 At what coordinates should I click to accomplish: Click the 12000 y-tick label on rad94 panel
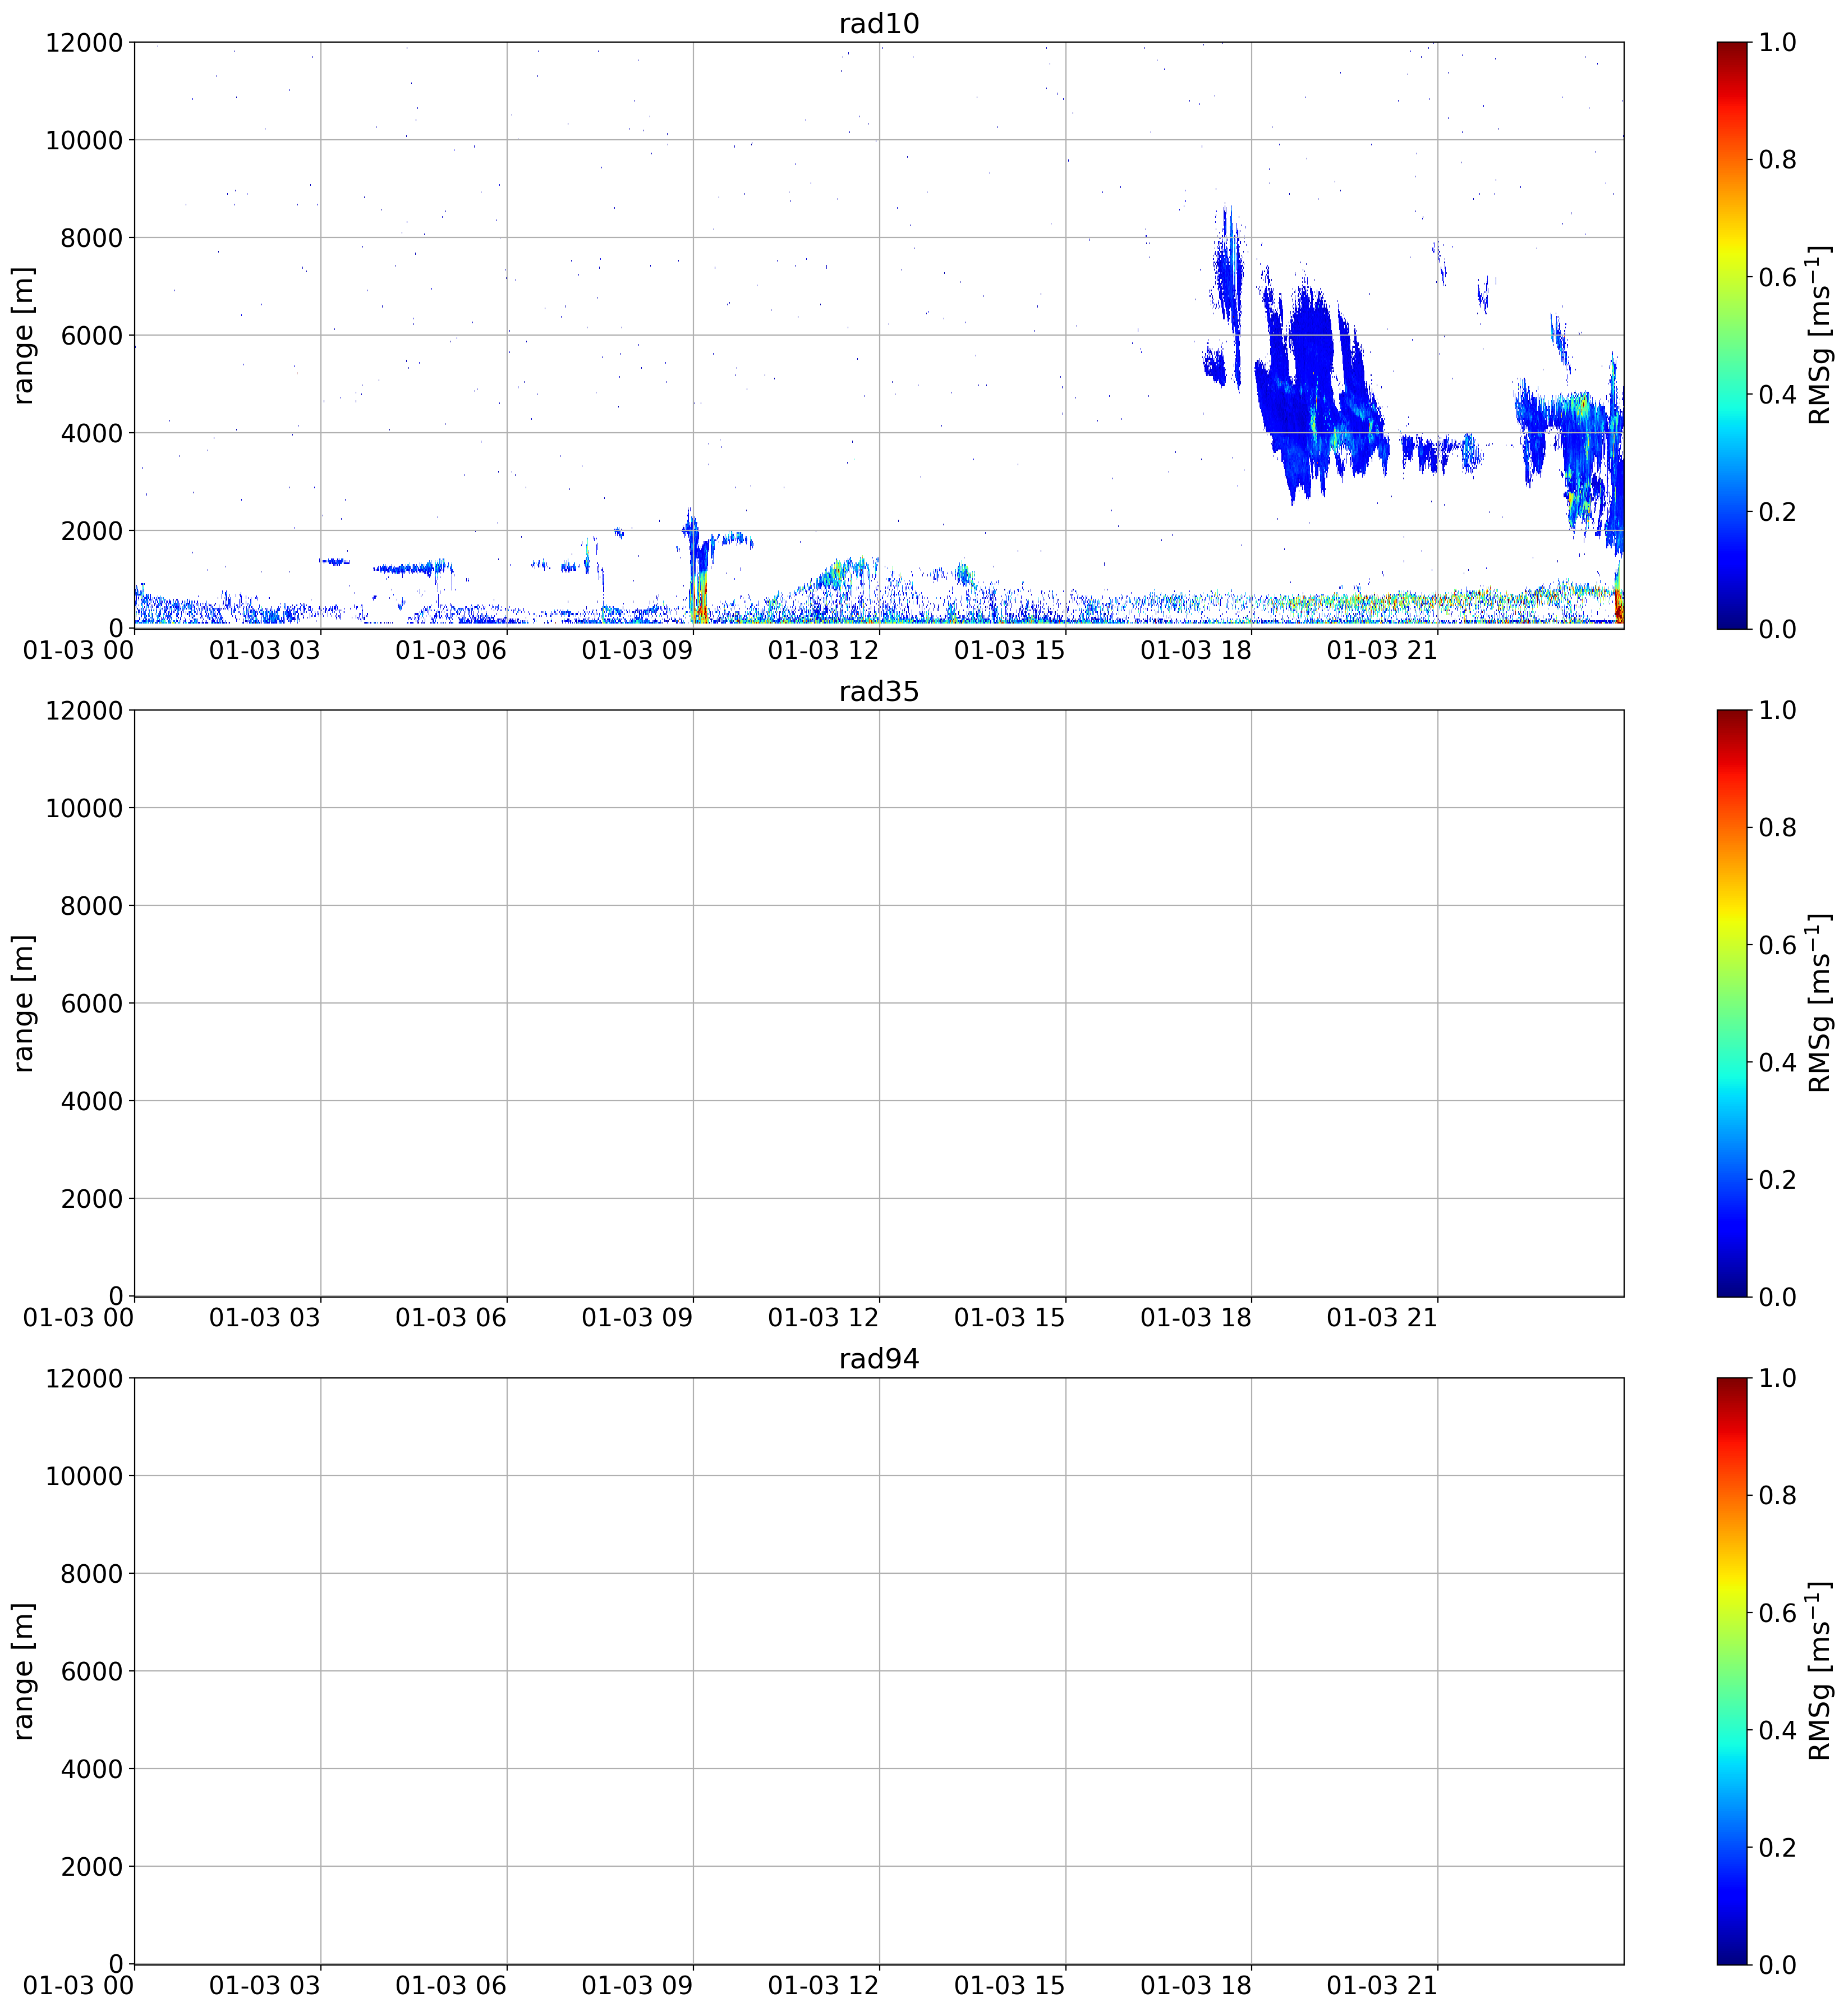pos(84,1378)
